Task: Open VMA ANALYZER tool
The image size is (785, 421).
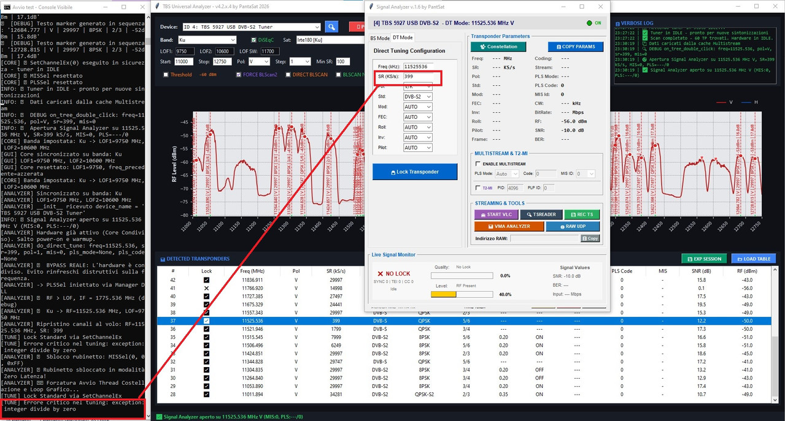Action: (x=509, y=226)
